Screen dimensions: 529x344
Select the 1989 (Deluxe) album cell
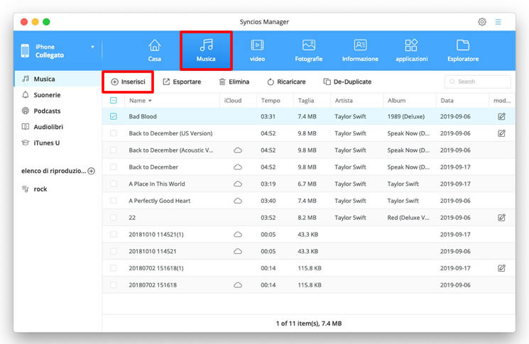point(406,116)
